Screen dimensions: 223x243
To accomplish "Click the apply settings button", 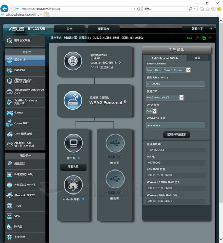I will (177, 134).
